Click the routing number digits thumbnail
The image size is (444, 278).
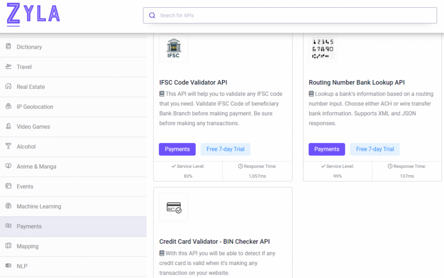[323, 48]
